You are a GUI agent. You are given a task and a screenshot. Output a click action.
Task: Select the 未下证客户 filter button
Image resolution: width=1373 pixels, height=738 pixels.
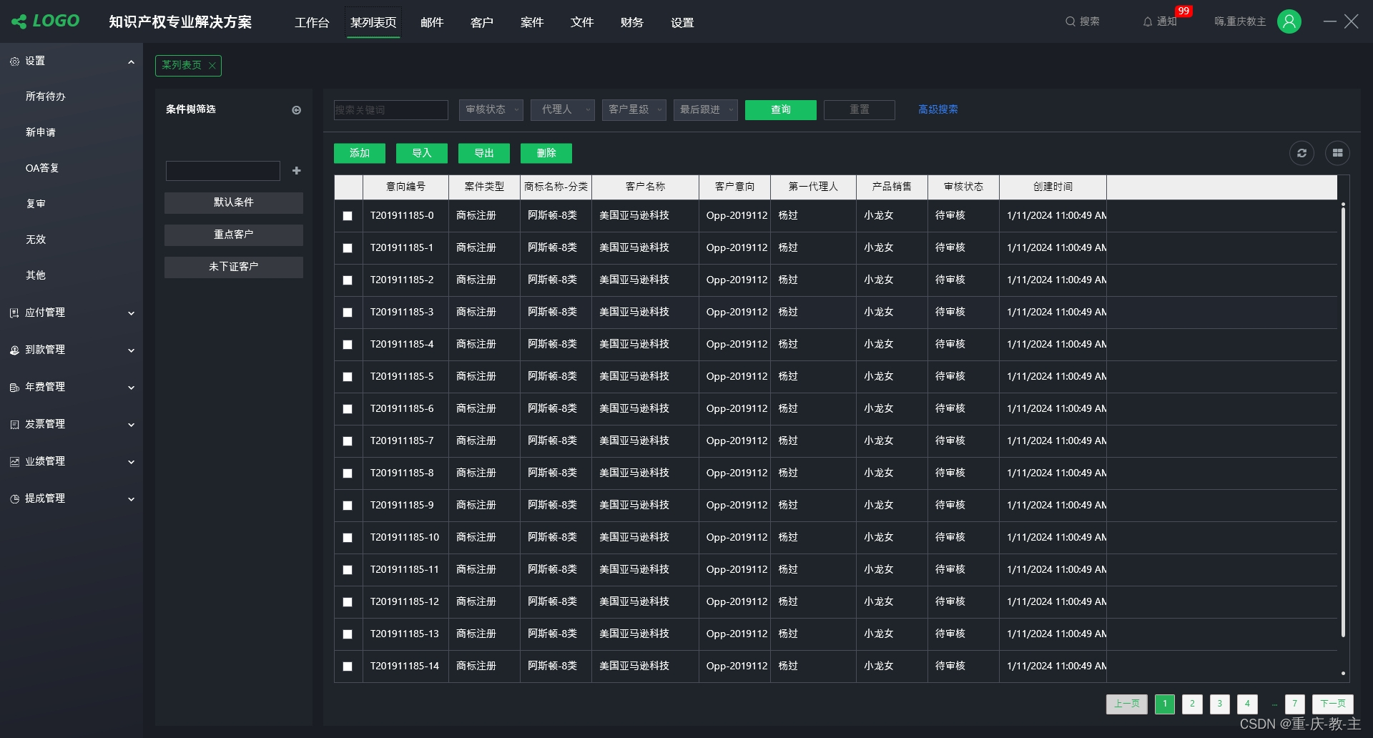point(234,267)
